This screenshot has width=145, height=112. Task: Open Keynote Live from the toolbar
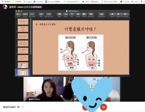(x=49, y=14)
